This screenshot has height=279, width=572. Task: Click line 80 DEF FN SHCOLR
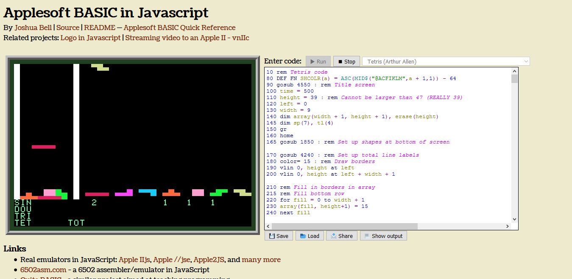(x=361, y=78)
